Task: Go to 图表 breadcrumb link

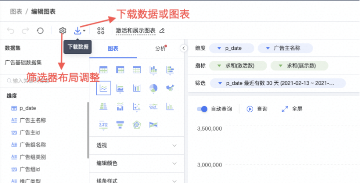Action: 16,11
